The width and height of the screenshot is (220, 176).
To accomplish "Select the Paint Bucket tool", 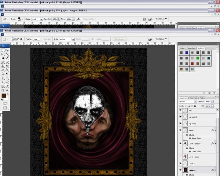I will pyautogui.click(x=7, y=70).
